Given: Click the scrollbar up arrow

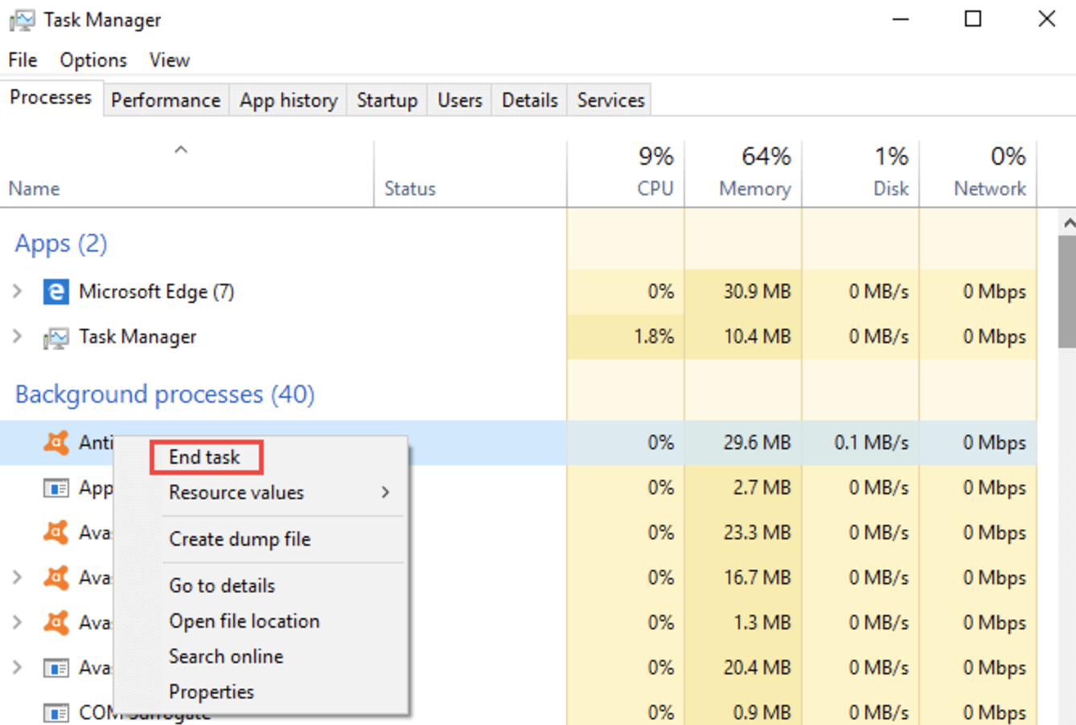Looking at the screenshot, I should tap(1067, 223).
